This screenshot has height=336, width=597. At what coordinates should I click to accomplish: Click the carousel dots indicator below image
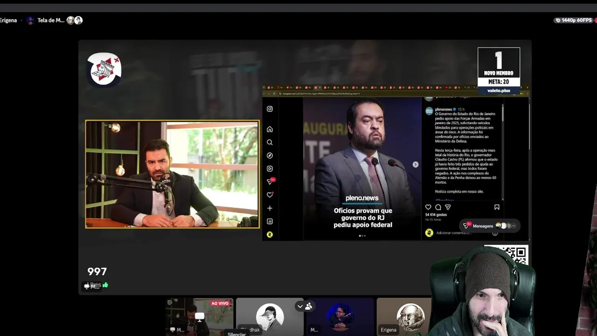pos(362,236)
